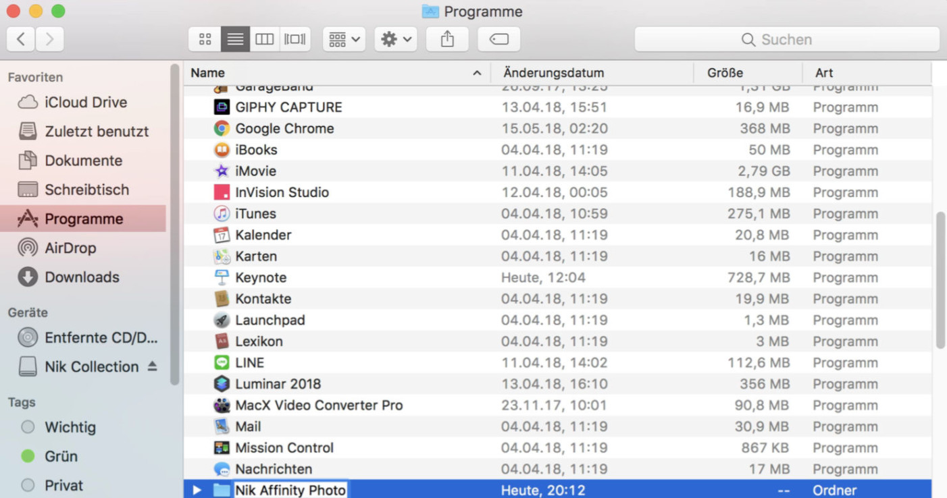947x498 pixels.
Task: Select the Nachrichten app
Action: point(557,469)
